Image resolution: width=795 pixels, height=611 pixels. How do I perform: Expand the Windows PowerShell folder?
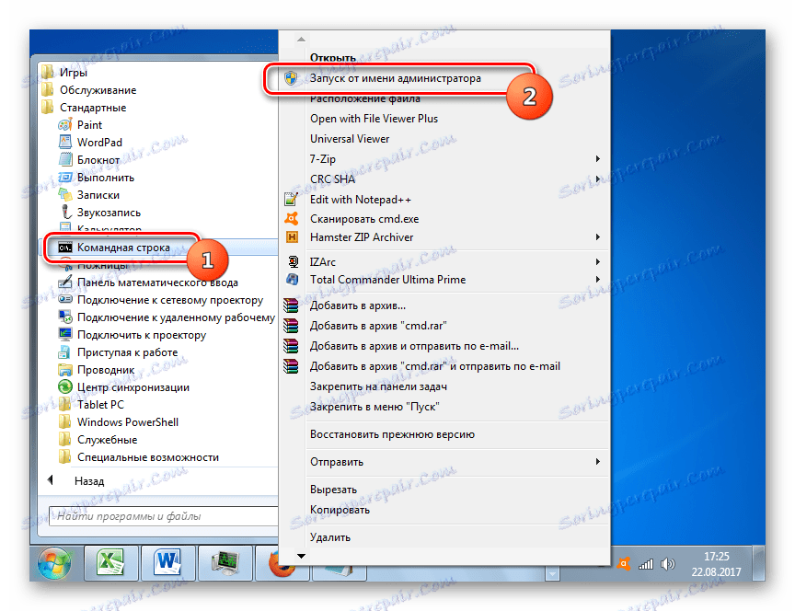click(x=128, y=421)
